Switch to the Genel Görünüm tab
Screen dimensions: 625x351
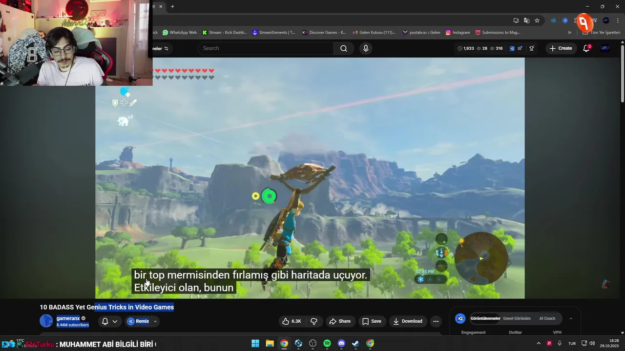coord(517,318)
